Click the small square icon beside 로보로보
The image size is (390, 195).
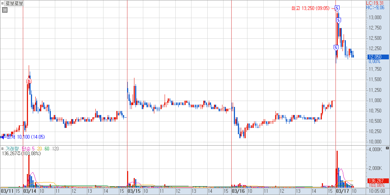click(x=3, y=4)
